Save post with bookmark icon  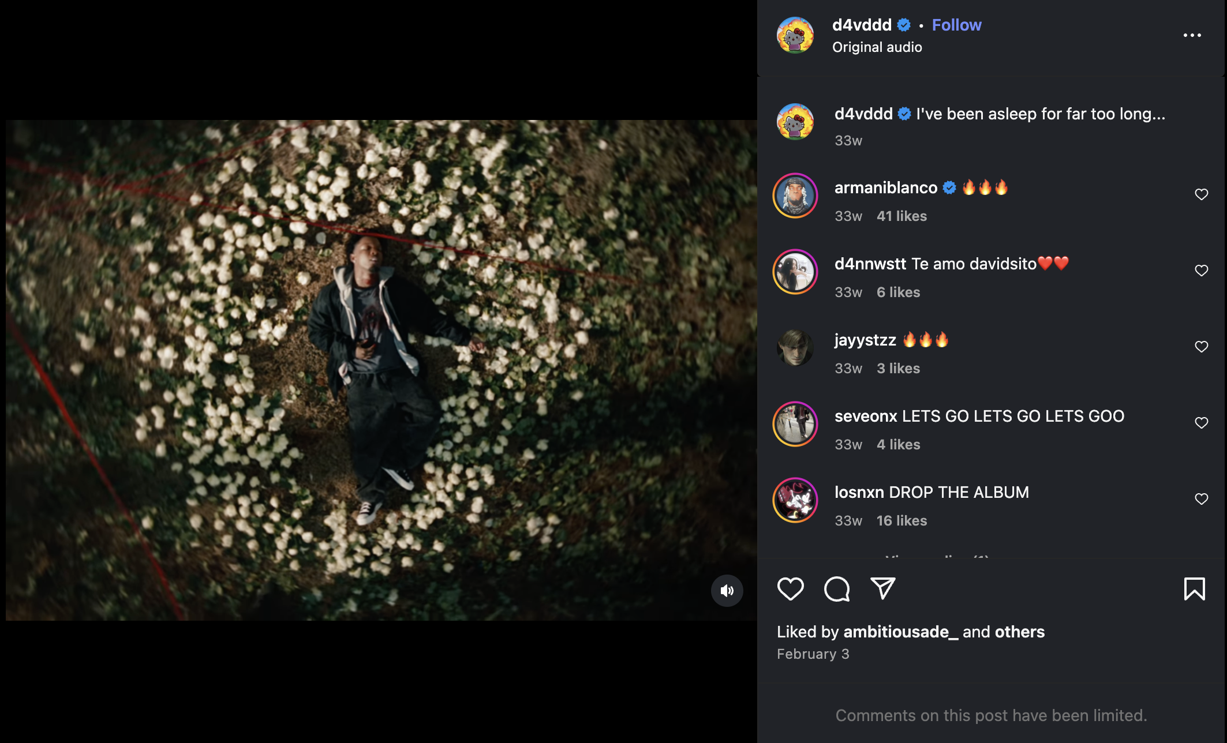pos(1194,589)
